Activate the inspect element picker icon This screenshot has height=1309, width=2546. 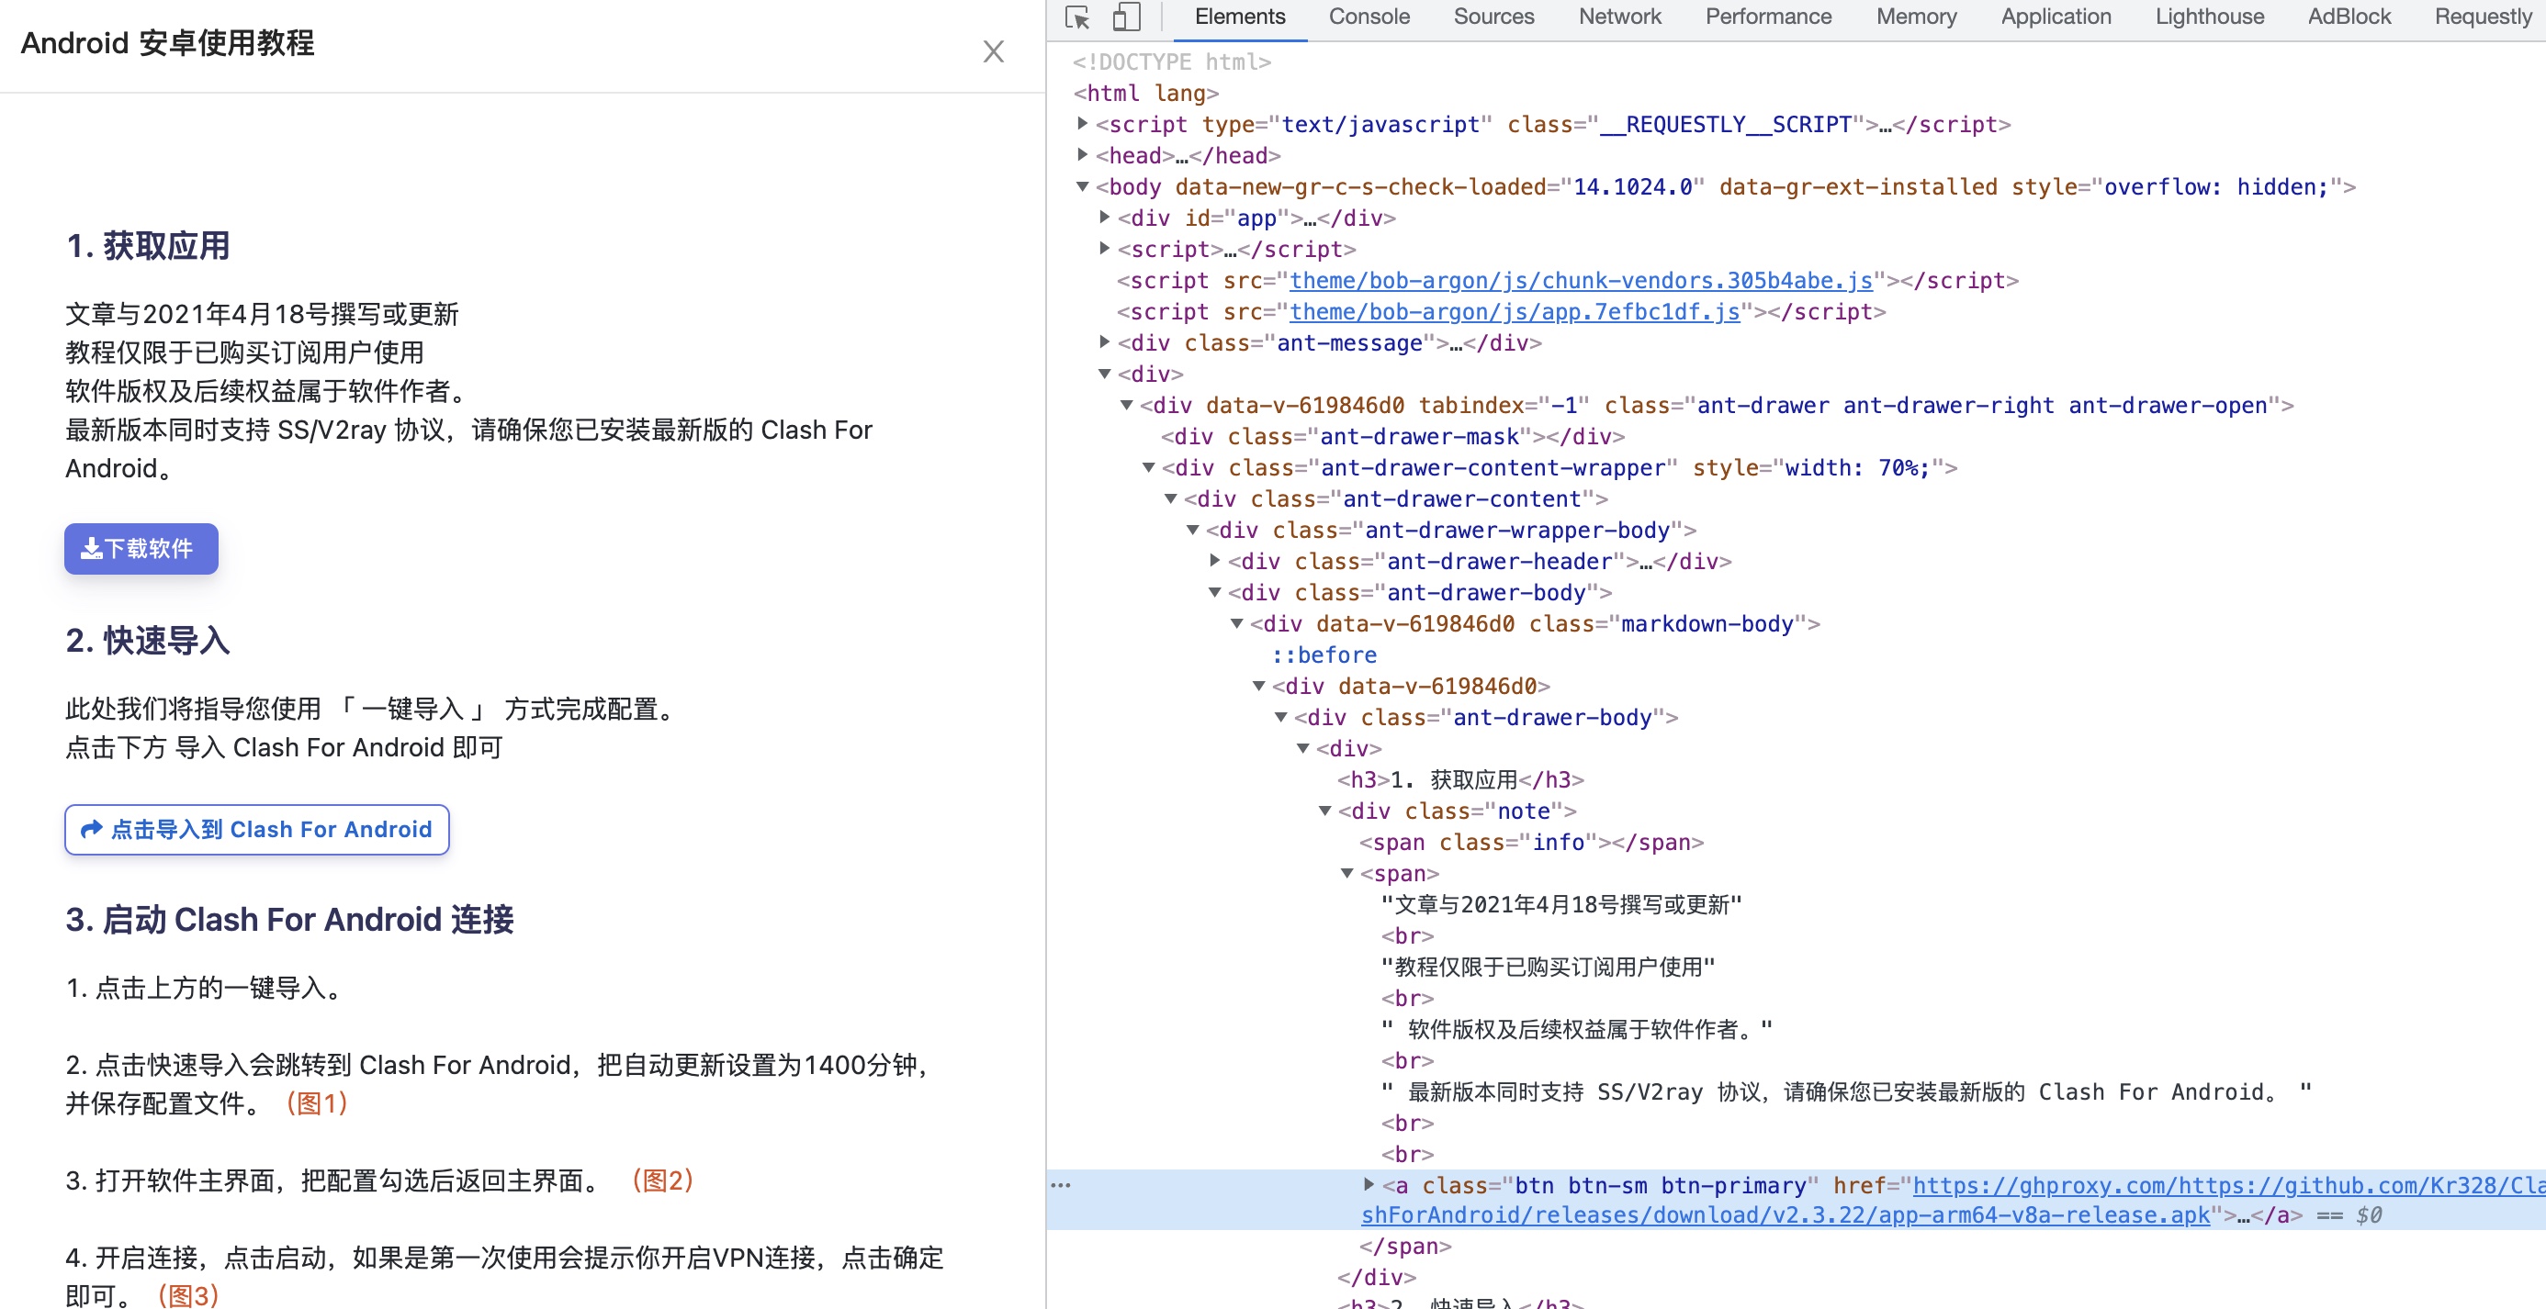point(1077,17)
